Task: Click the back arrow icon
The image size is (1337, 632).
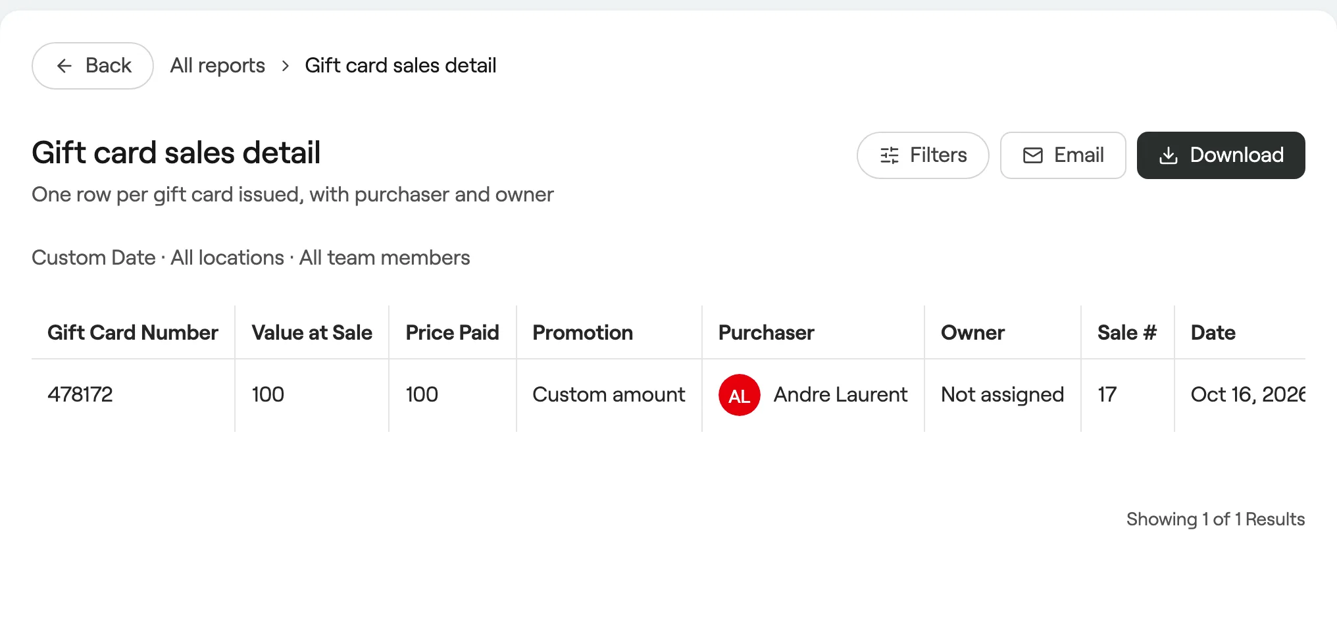Action: pos(64,66)
